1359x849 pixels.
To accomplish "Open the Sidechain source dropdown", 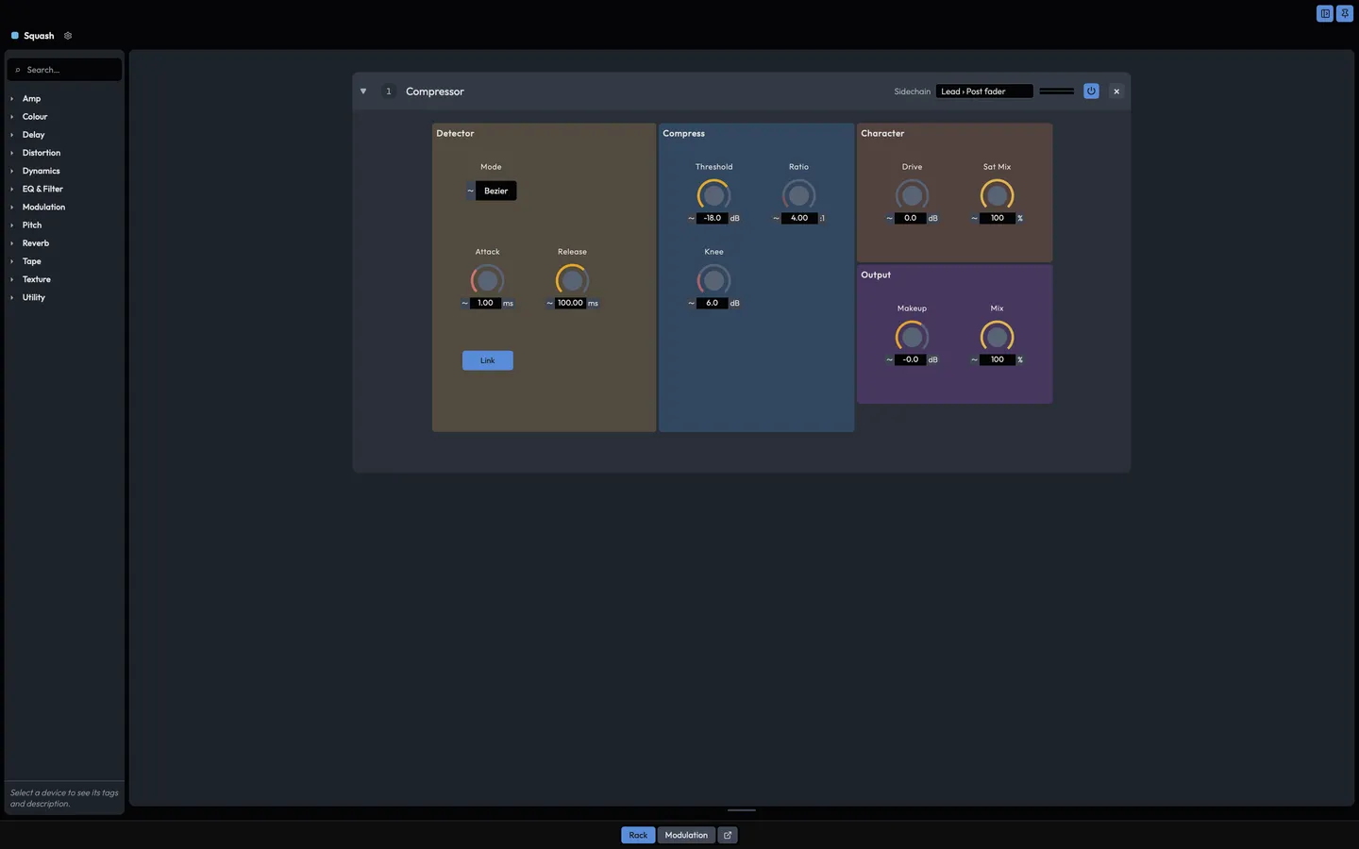I will pos(984,92).
